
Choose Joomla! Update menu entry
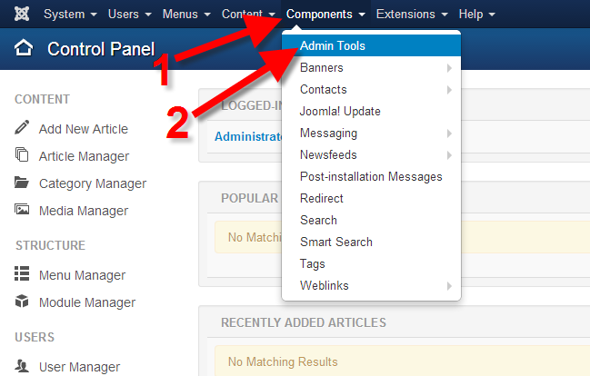tap(340, 111)
